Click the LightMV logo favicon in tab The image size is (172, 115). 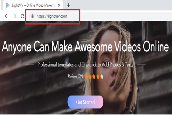8,5
